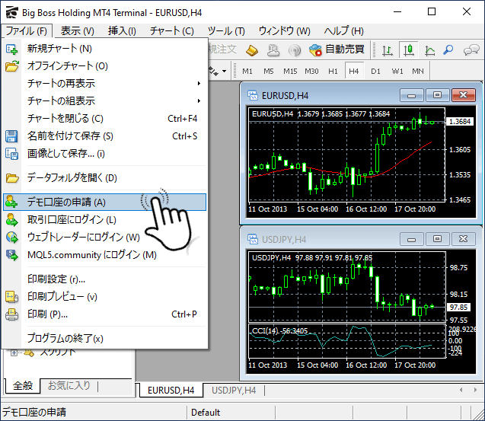The height and width of the screenshot is (421, 485).
Task: Click the USDJPY,H4 chart window icon
Action: 253,239
